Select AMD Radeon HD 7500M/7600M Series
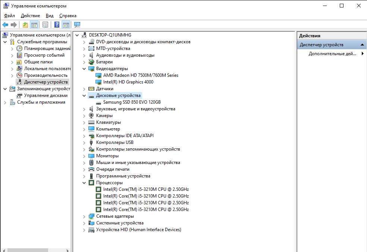 141,75
